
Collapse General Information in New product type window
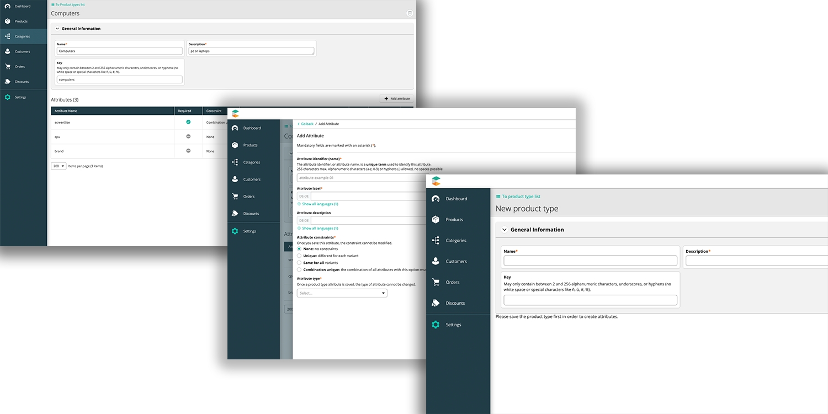[x=505, y=230]
